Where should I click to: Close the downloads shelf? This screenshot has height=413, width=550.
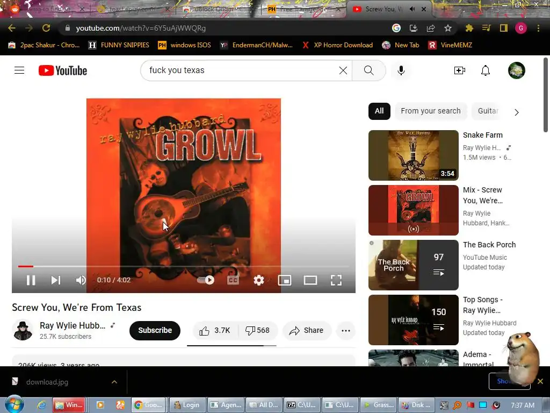tap(540, 381)
